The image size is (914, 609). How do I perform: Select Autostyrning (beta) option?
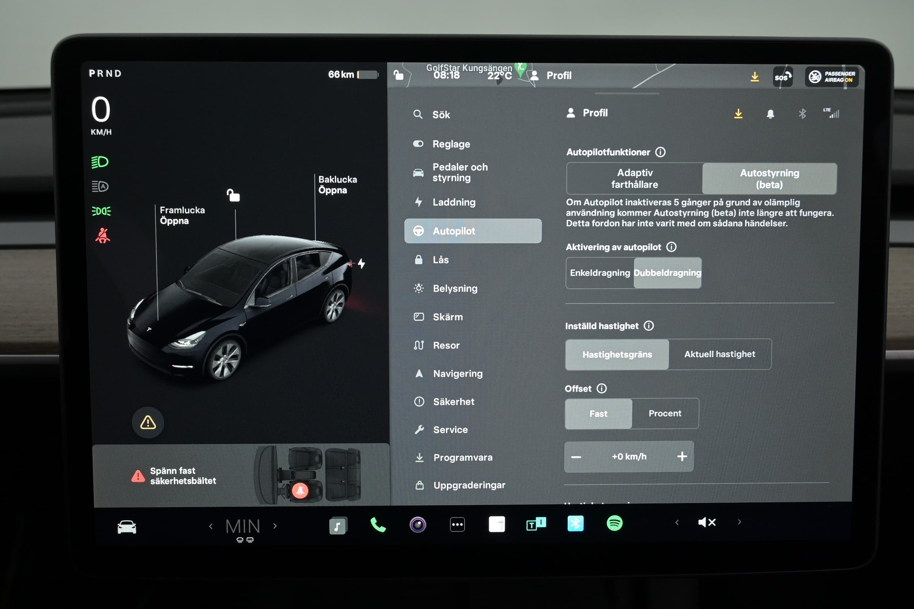[x=770, y=179]
